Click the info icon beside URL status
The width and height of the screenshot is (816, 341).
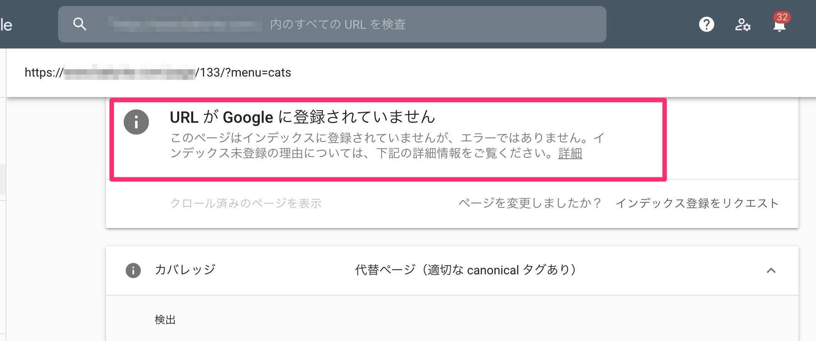coord(136,122)
